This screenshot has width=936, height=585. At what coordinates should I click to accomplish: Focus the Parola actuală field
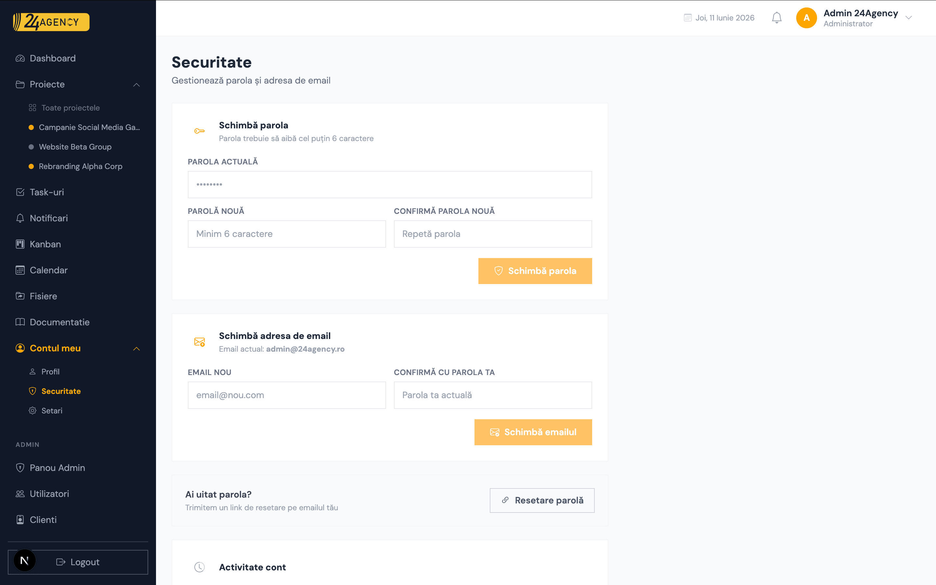tap(390, 185)
